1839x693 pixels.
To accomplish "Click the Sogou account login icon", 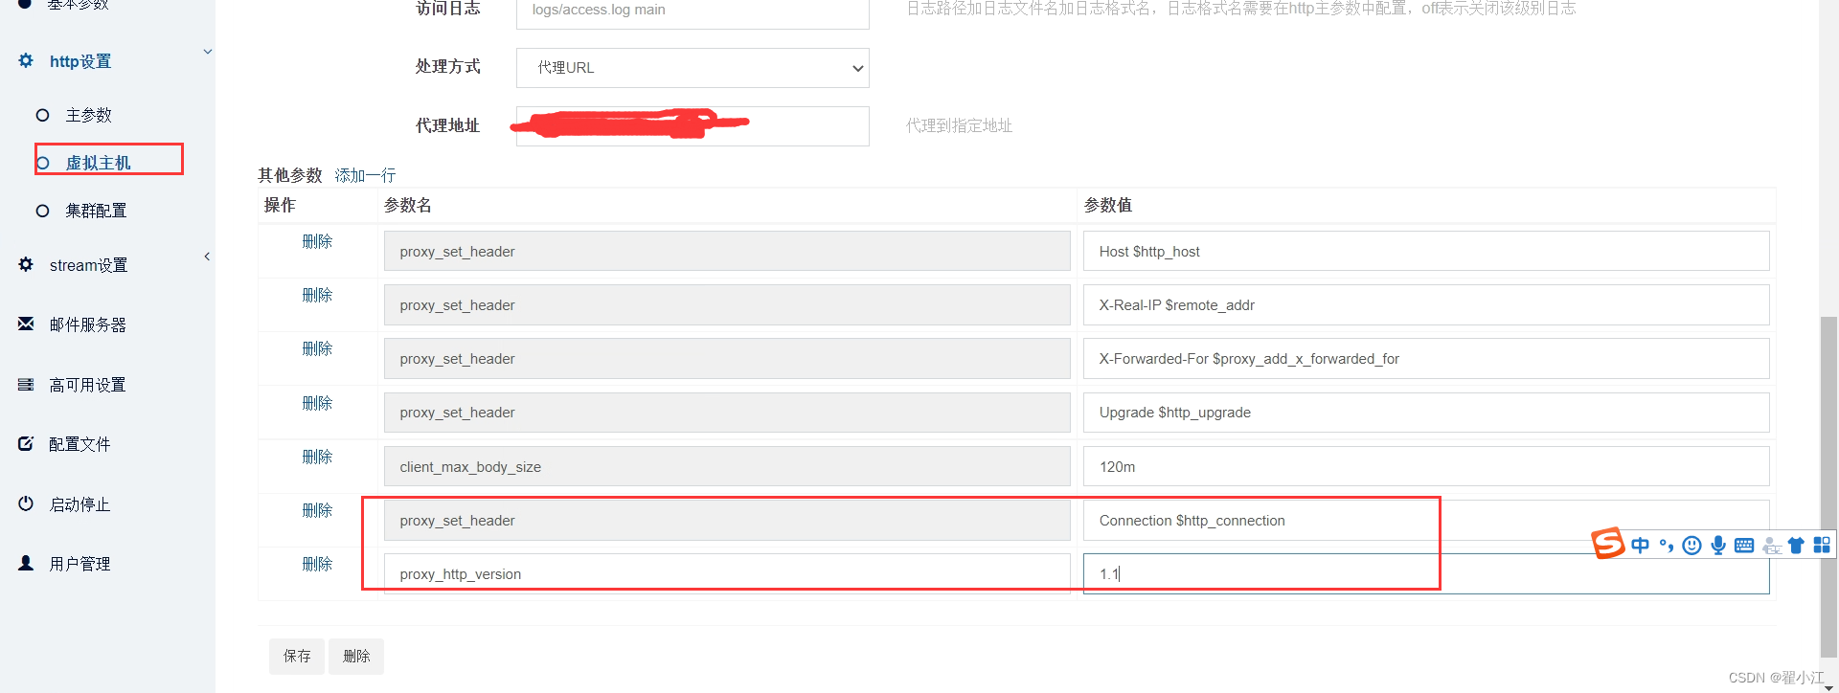I will (1772, 546).
